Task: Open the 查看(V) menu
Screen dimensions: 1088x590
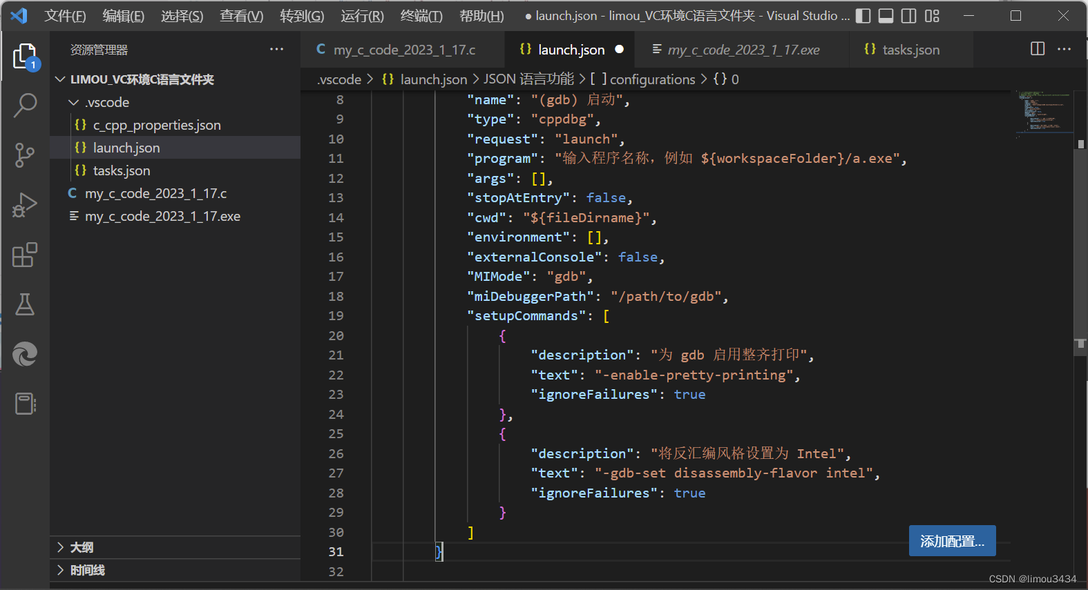Action: point(242,16)
